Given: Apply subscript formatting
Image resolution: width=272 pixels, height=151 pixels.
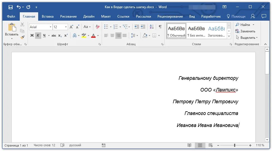Looking at the screenshot, I should pyautogui.click(x=60, y=35).
